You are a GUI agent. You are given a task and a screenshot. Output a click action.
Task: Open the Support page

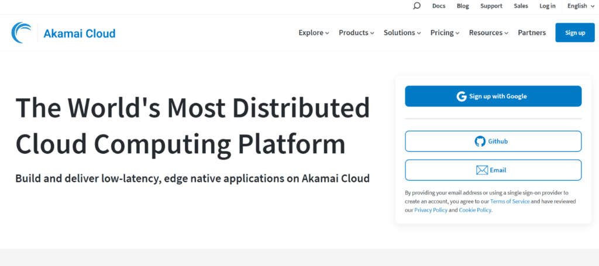(491, 6)
